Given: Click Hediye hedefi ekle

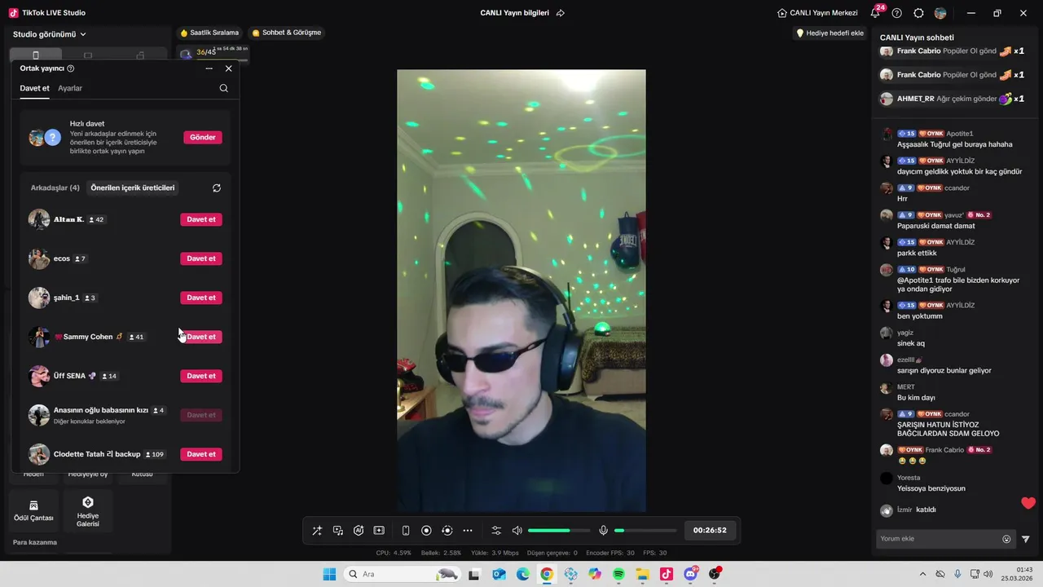Looking at the screenshot, I should pos(830,33).
